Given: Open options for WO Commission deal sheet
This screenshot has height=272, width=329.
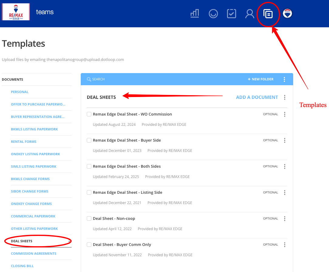Looking at the screenshot, I should click(284, 114).
